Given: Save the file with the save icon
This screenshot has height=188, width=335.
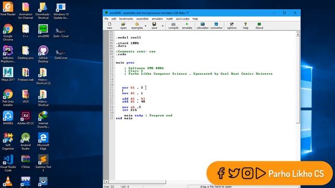Looking at the screenshot, I should 154,26.
